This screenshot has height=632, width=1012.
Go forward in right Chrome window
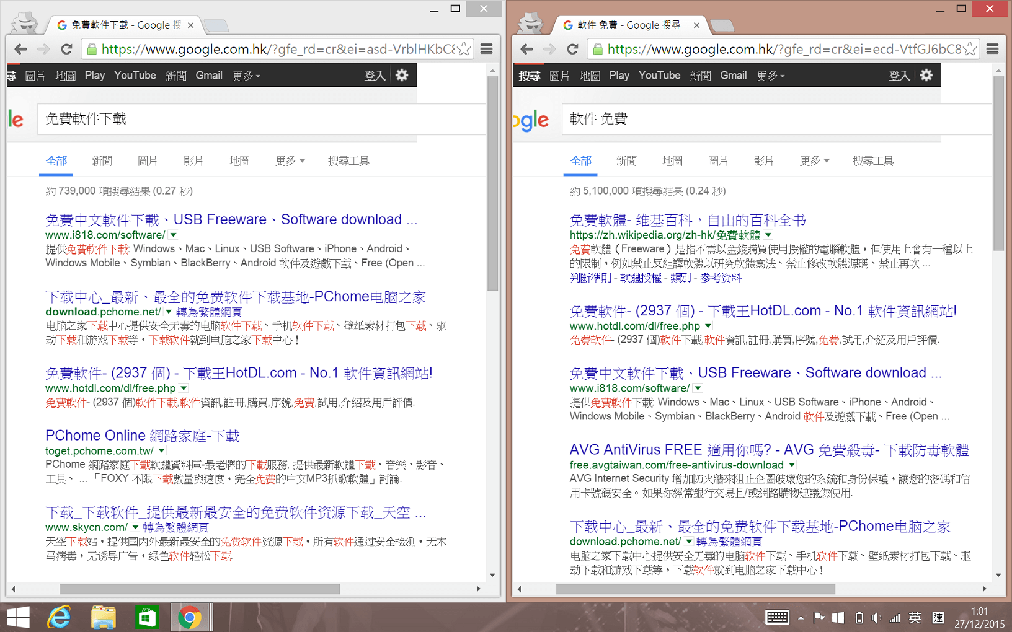point(549,49)
